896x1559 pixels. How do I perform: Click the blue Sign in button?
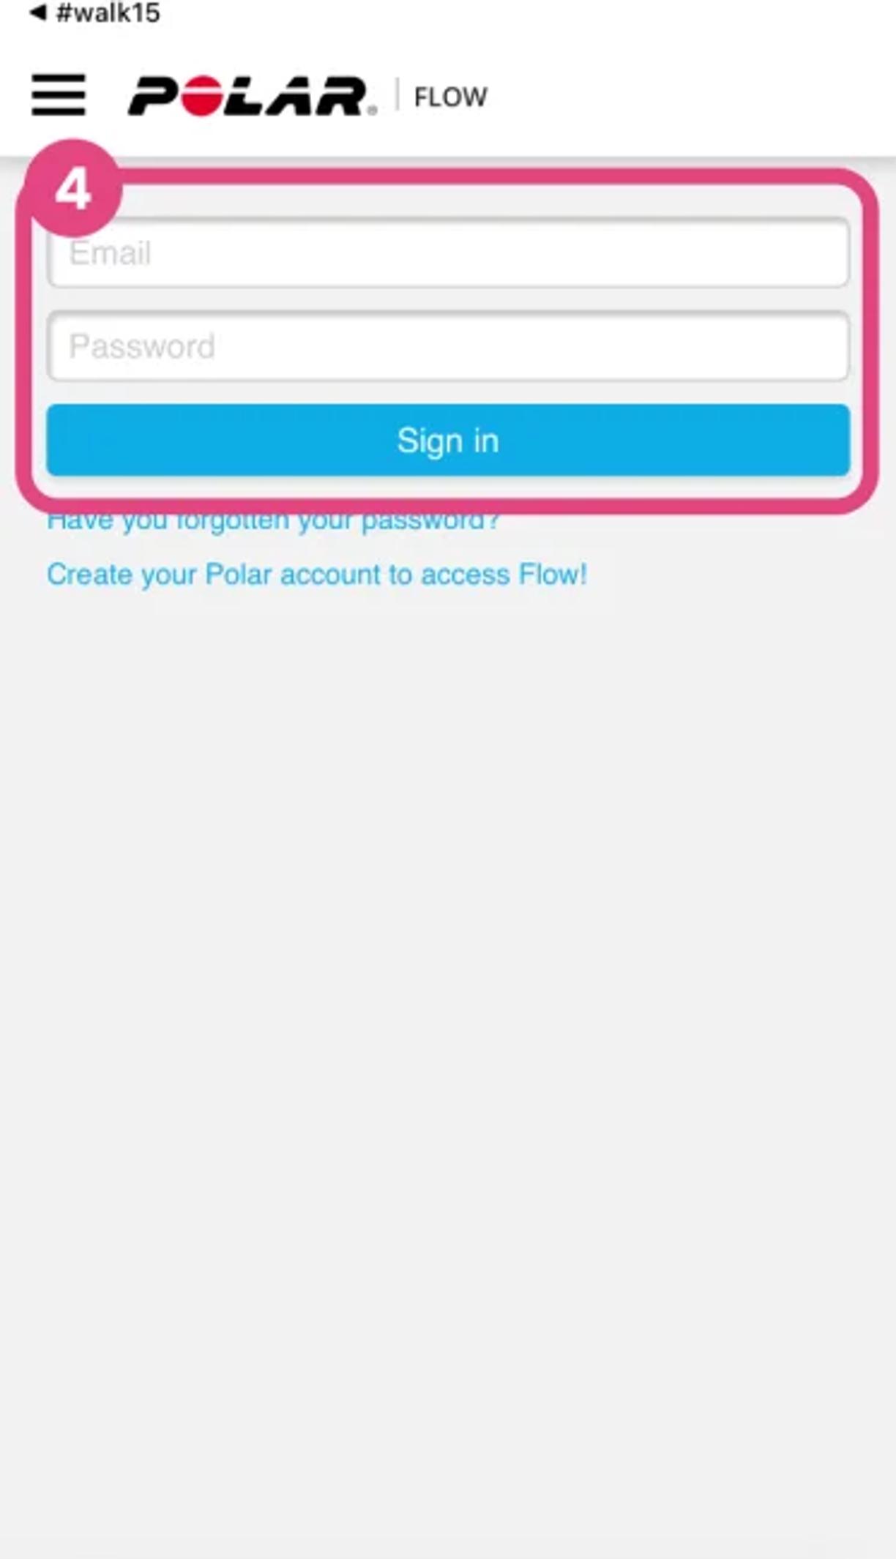click(x=448, y=441)
